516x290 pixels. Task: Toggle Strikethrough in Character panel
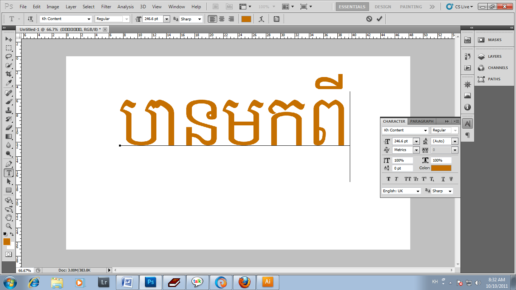tap(451, 179)
